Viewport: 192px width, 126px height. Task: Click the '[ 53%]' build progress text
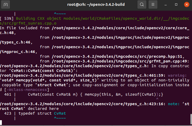[x=7, y=18]
